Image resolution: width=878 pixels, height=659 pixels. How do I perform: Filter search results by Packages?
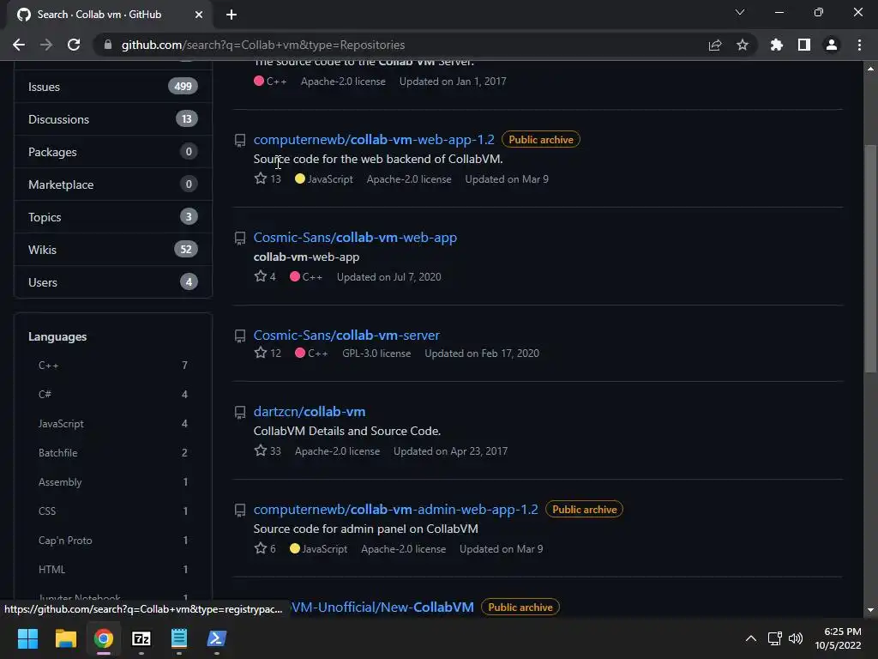(113, 152)
